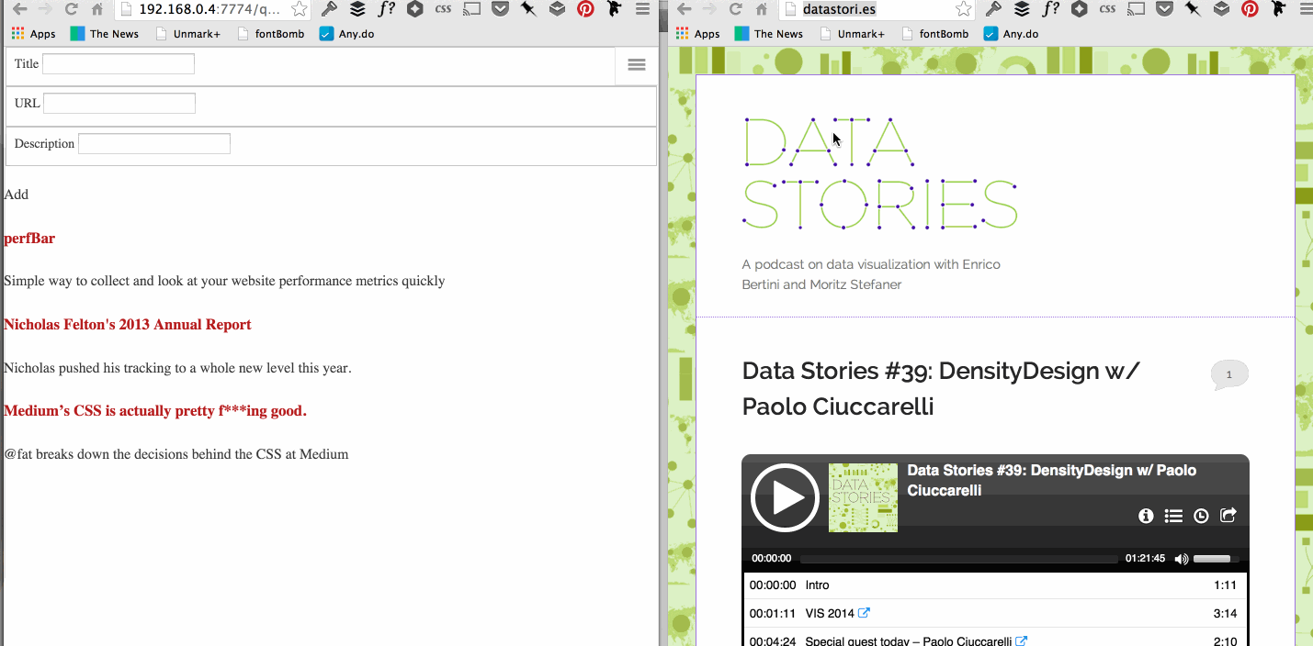The height and width of the screenshot is (646, 1313).
Task: Save datastori.es to Pocket
Action: point(1164,9)
